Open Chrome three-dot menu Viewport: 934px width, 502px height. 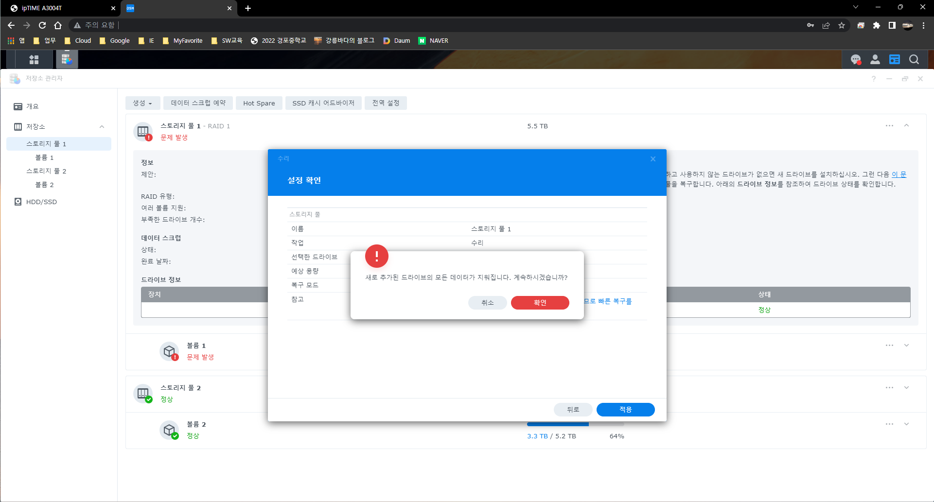tap(923, 25)
